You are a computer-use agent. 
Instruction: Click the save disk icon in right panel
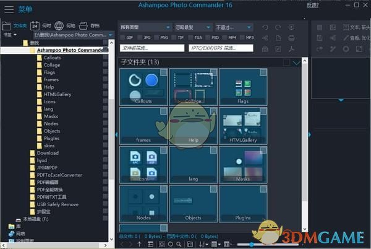click(x=320, y=38)
